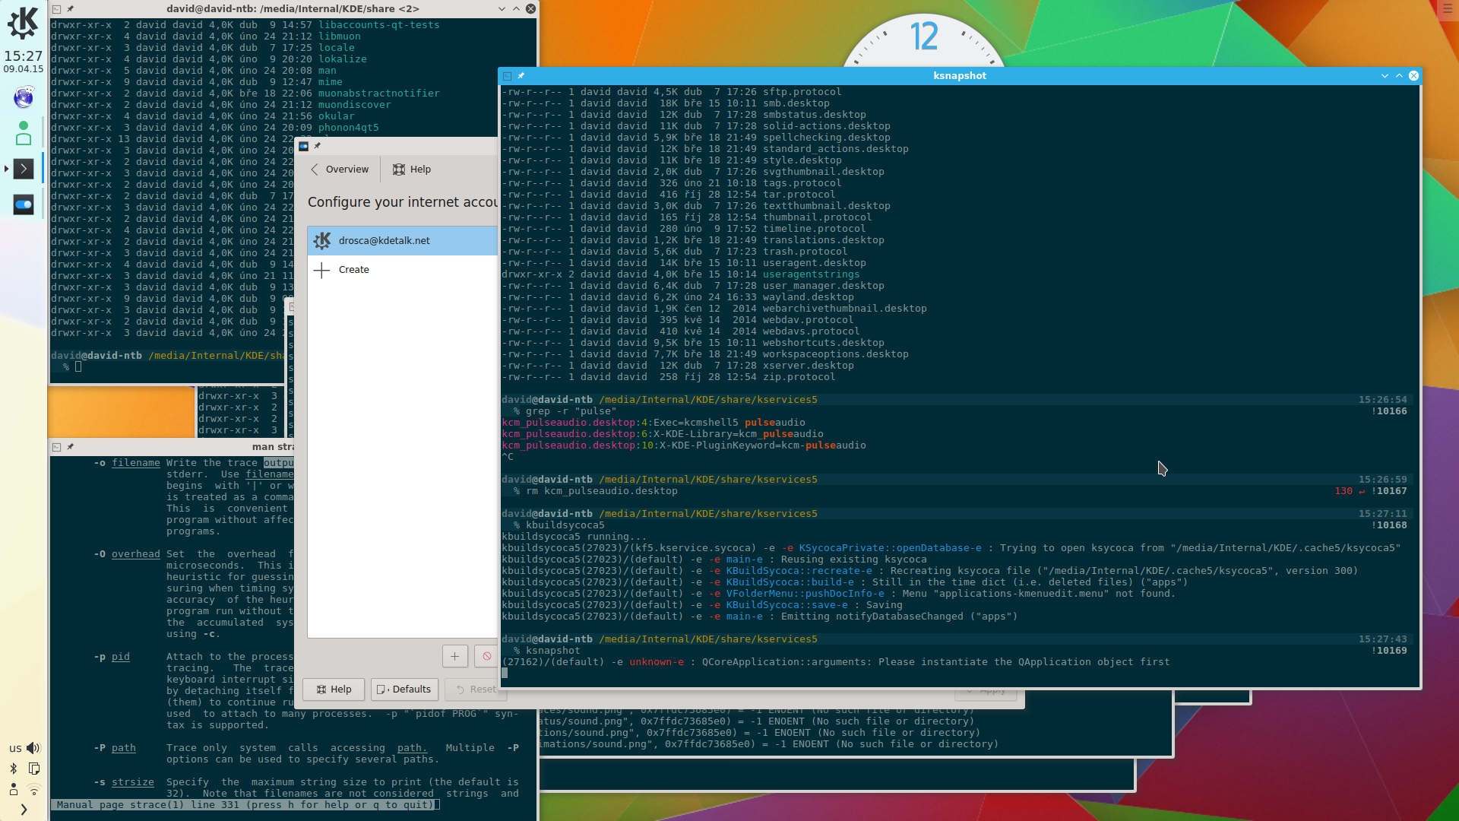Open Help in the settings toolbar
This screenshot has height=821, width=1459.
coord(412,170)
